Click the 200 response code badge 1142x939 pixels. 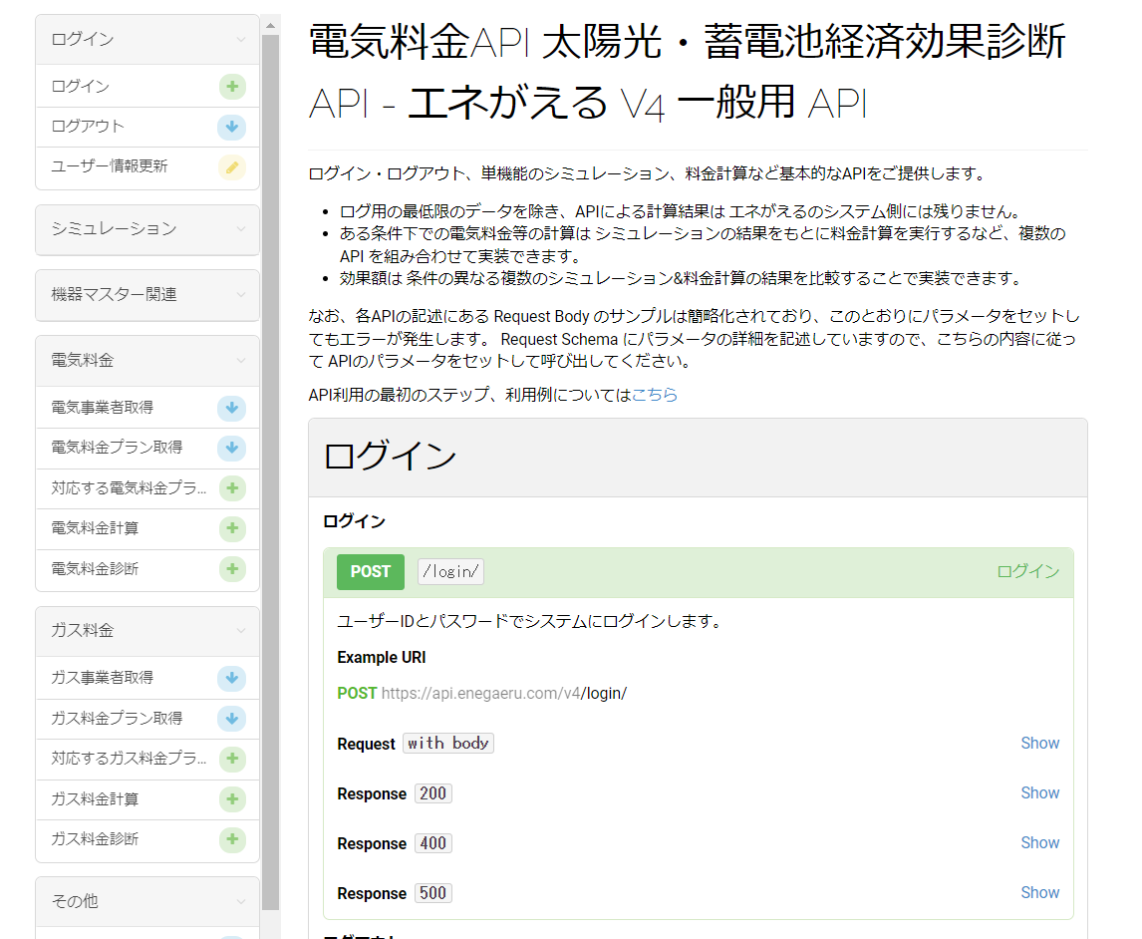click(432, 793)
